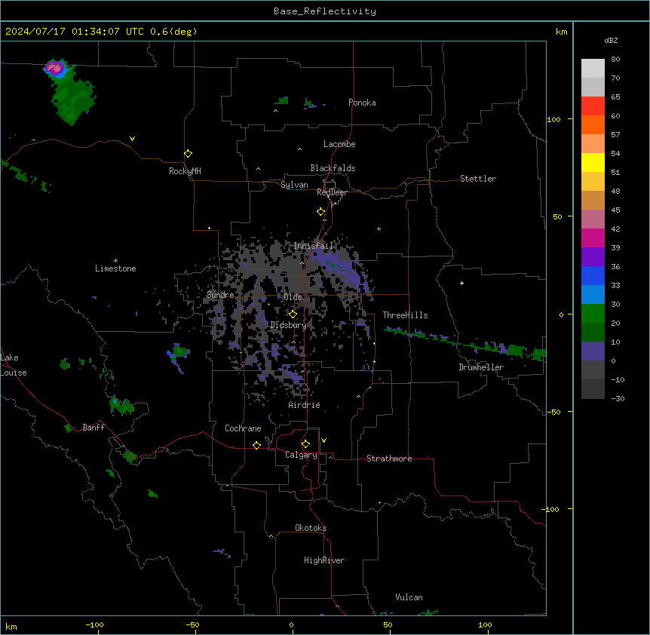
Task: Click the white plus marker north of Drumheller
Action: pos(461,283)
